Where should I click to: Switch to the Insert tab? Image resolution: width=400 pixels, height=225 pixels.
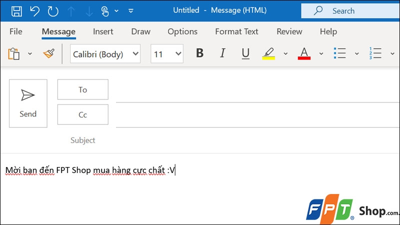[x=103, y=31]
